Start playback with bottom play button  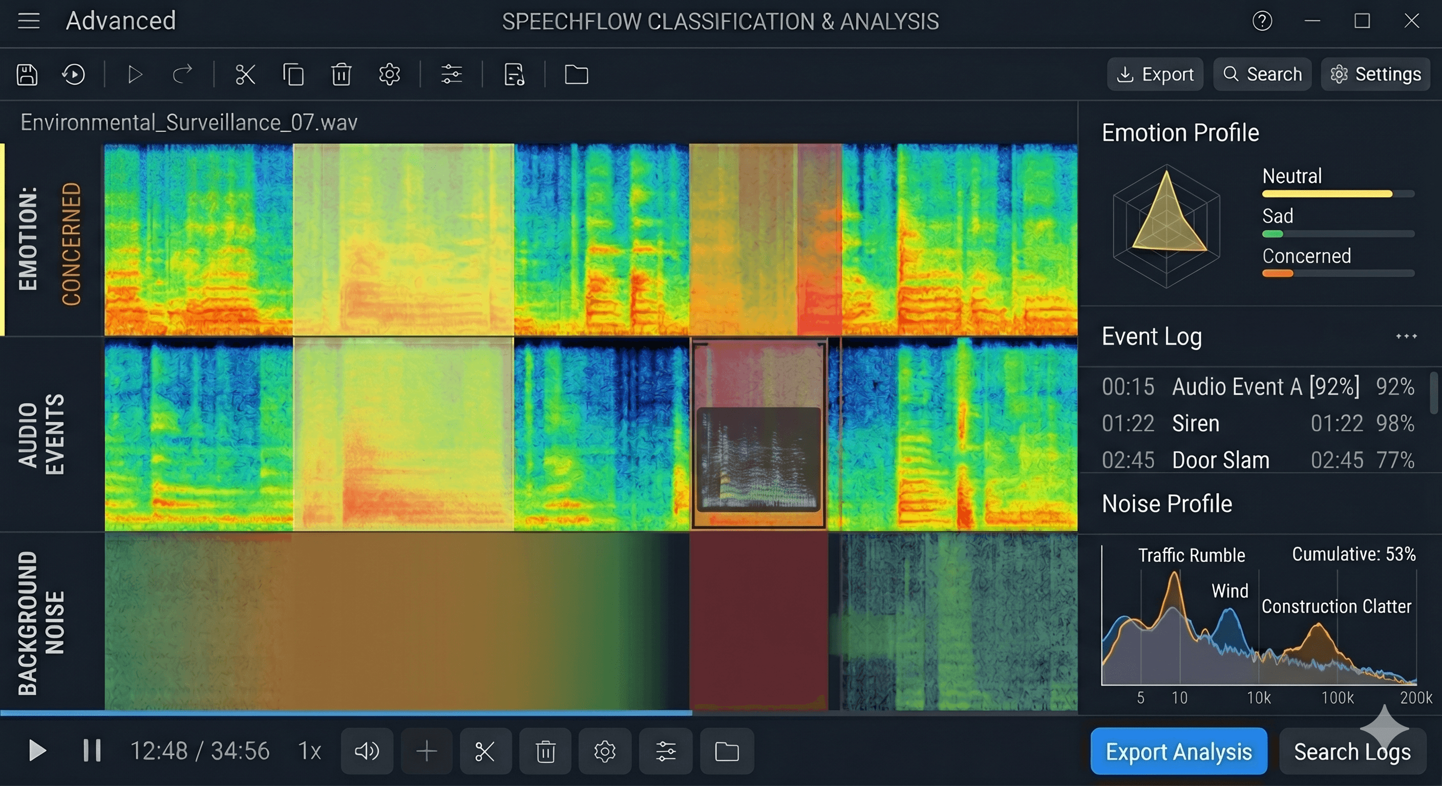(x=37, y=751)
